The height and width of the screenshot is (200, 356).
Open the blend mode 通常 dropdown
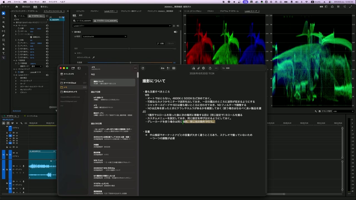click(36, 66)
